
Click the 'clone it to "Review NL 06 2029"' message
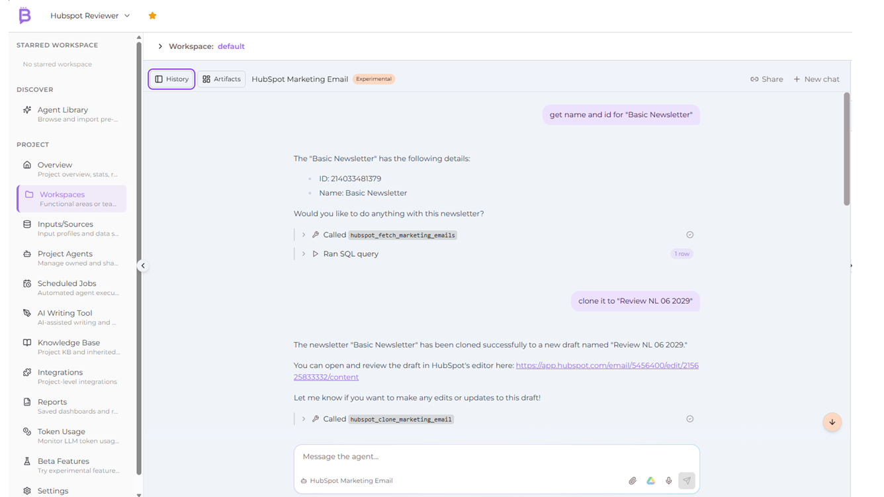[635, 301]
